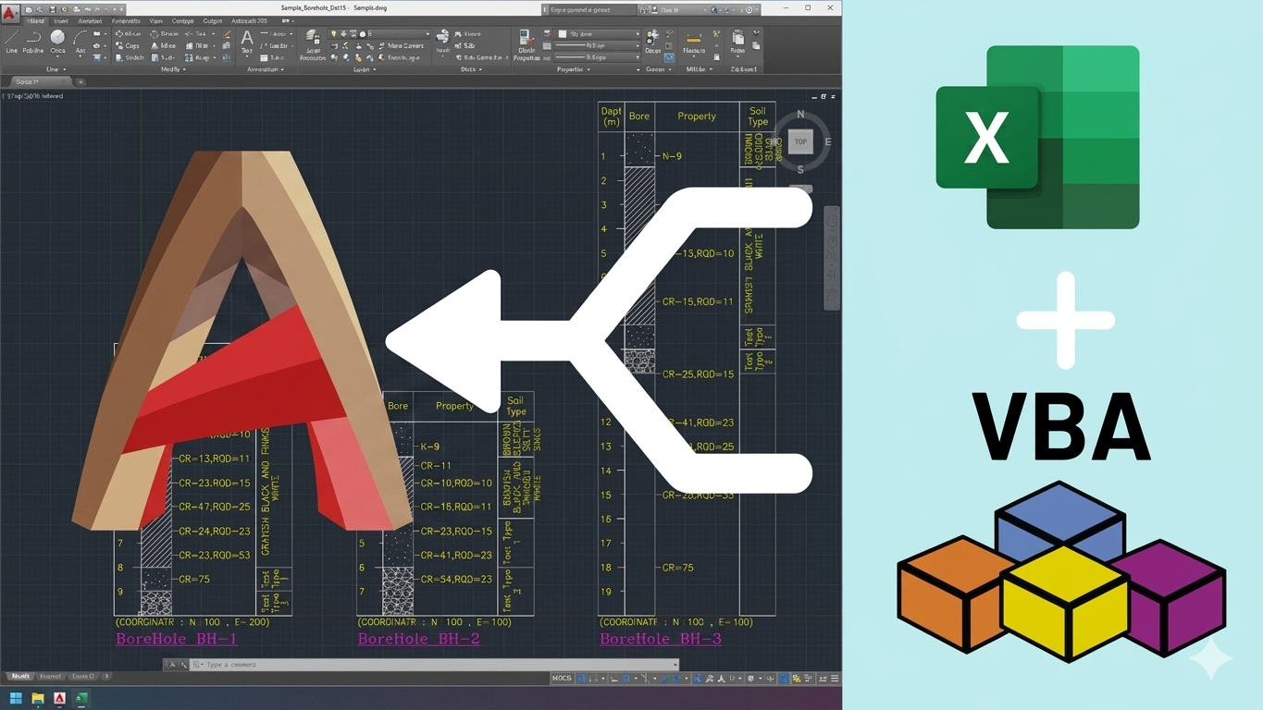Click the Group tool icon
The width and height of the screenshot is (1263, 710).
click(653, 40)
